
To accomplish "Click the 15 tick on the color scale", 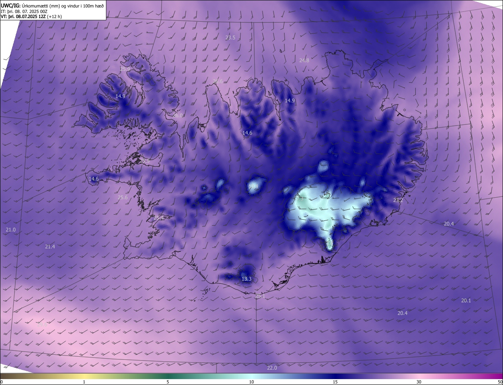I will pyautogui.click(x=335, y=382).
